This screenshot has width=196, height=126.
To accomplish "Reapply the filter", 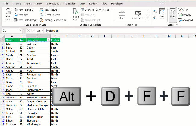I will coord(185,15).
